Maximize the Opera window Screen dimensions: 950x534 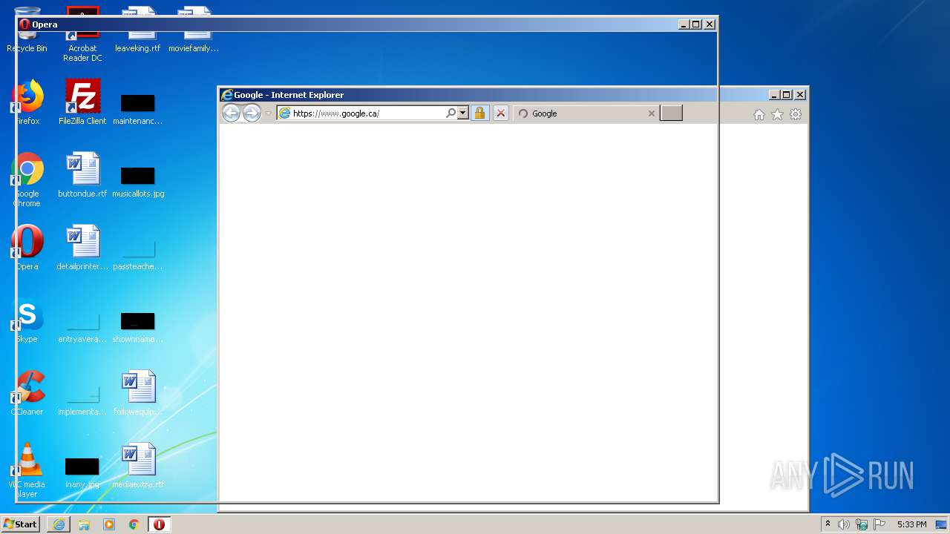pos(696,24)
